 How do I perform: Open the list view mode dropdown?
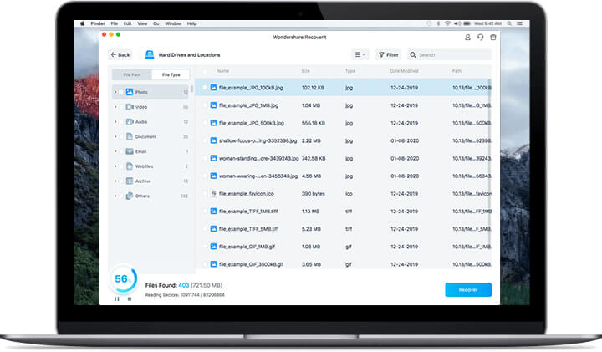tap(360, 55)
